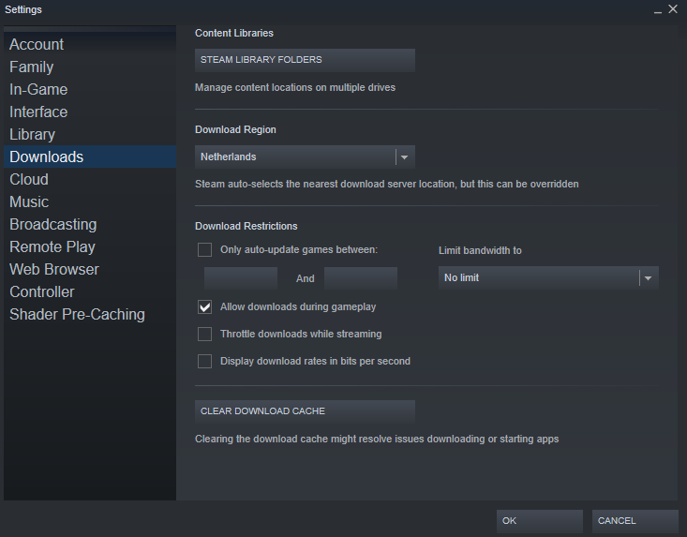The height and width of the screenshot is (537, 687).
Task: Open the Netherlands download region dropdown
Action: click(x=305, y=157)
